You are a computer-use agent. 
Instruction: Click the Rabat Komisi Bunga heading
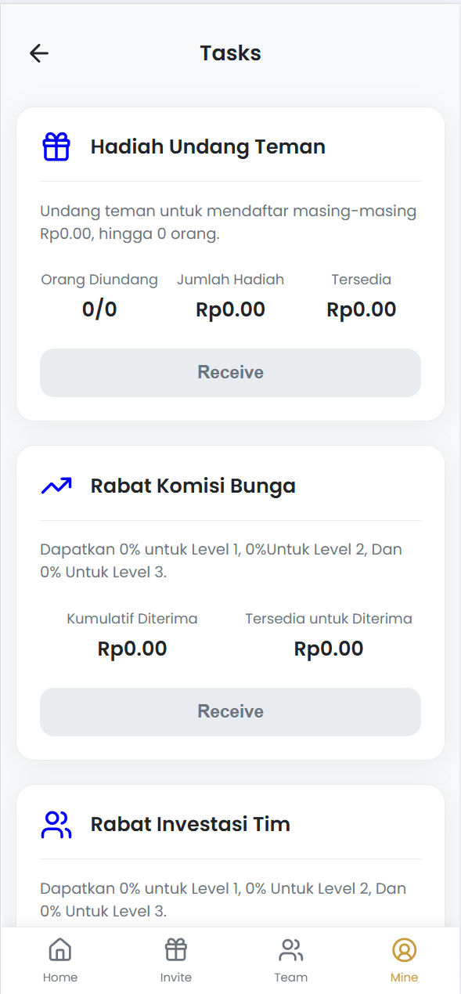coord(193,486)
